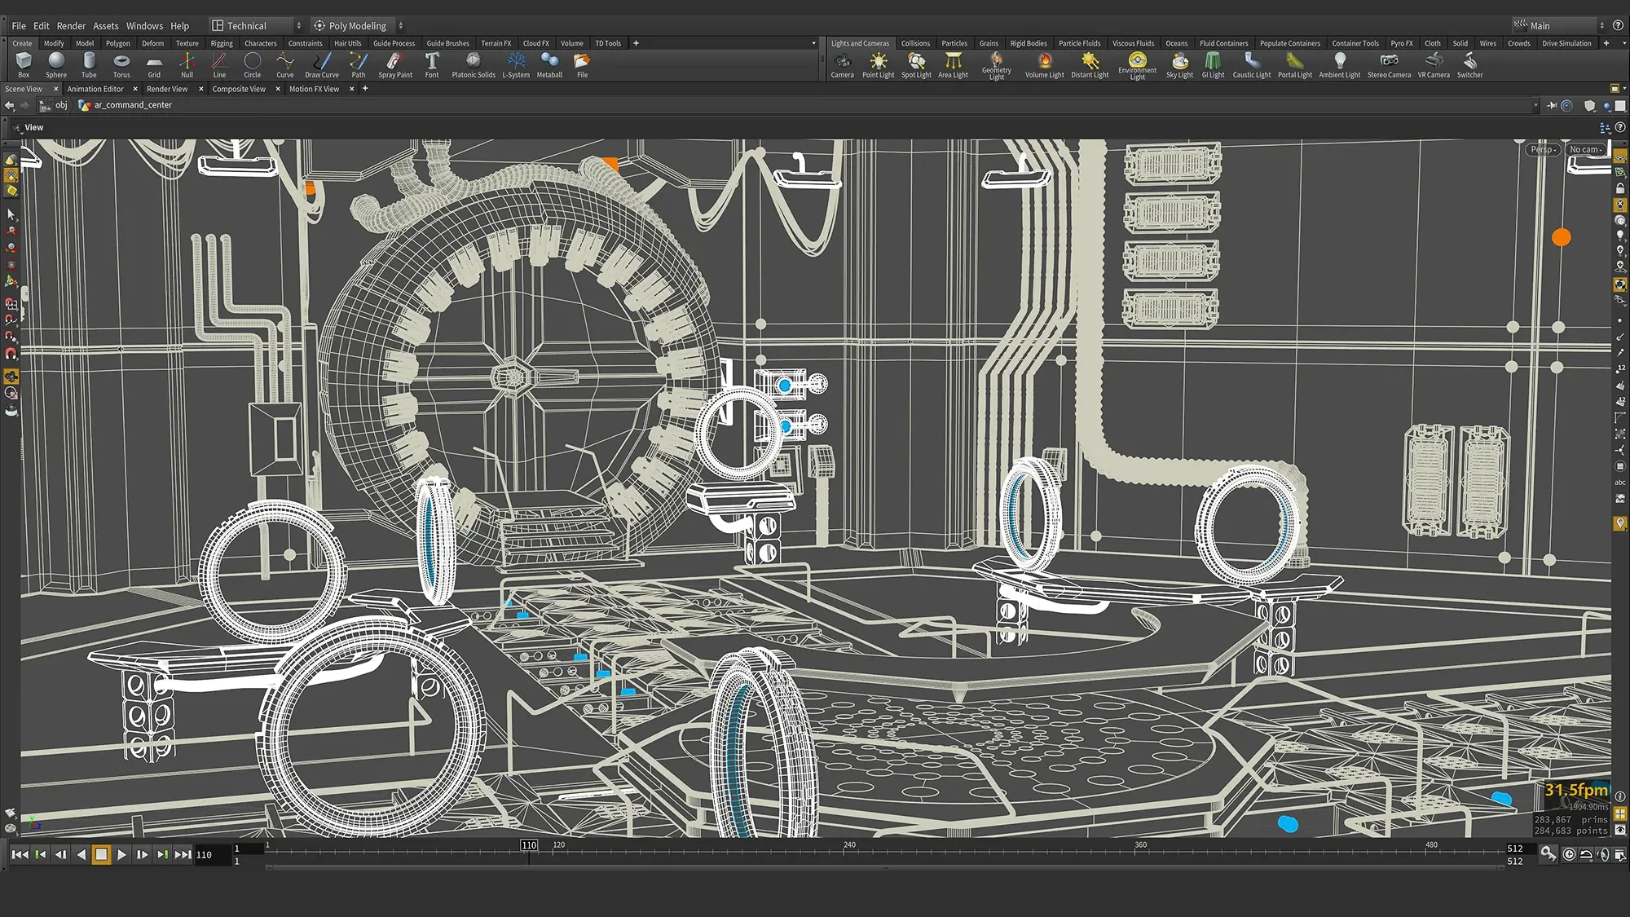Add an Environment Light
The image size is (1630, 917).
[x=1137, y=65]
